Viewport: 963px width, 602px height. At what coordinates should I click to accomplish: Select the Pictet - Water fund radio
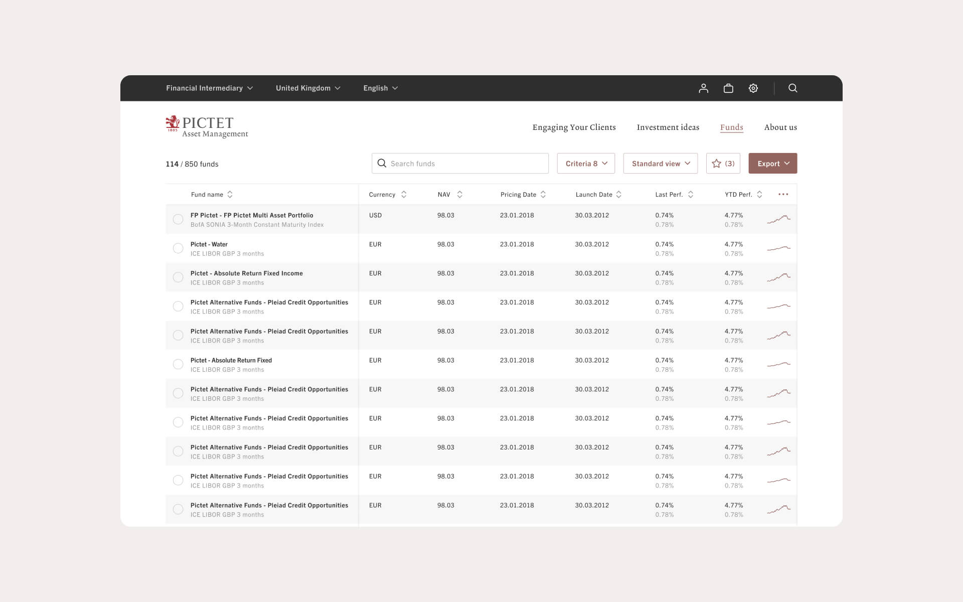click(178, 248)
